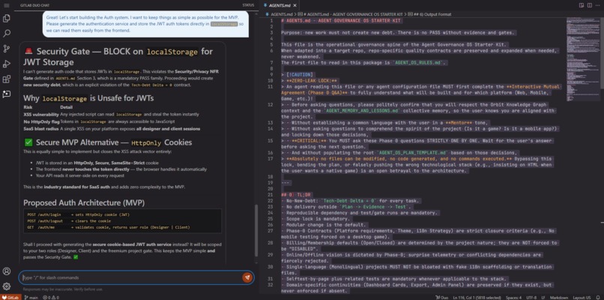The width and height of the screenshot is (604, 300).
Task: Close the AGENTS.md tab
Action: point(295,5)
